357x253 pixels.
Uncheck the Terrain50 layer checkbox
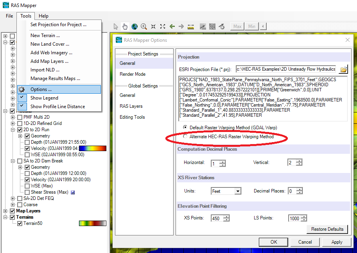(x=20, y=223)
